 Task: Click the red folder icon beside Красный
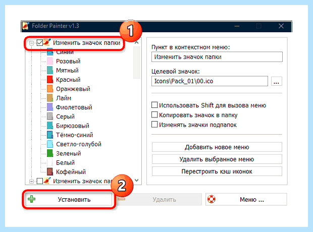click(x=50, y=80)
